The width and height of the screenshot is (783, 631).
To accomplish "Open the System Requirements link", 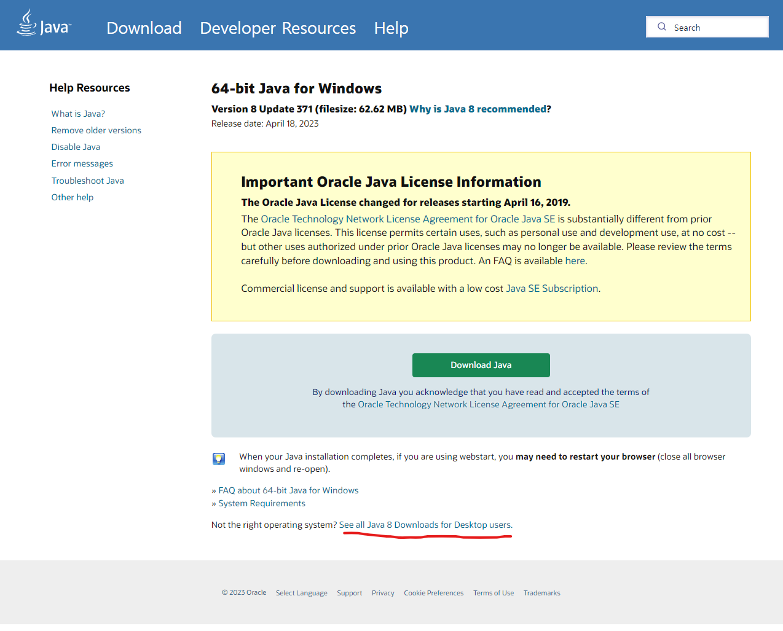I will (x=262, y=503).
